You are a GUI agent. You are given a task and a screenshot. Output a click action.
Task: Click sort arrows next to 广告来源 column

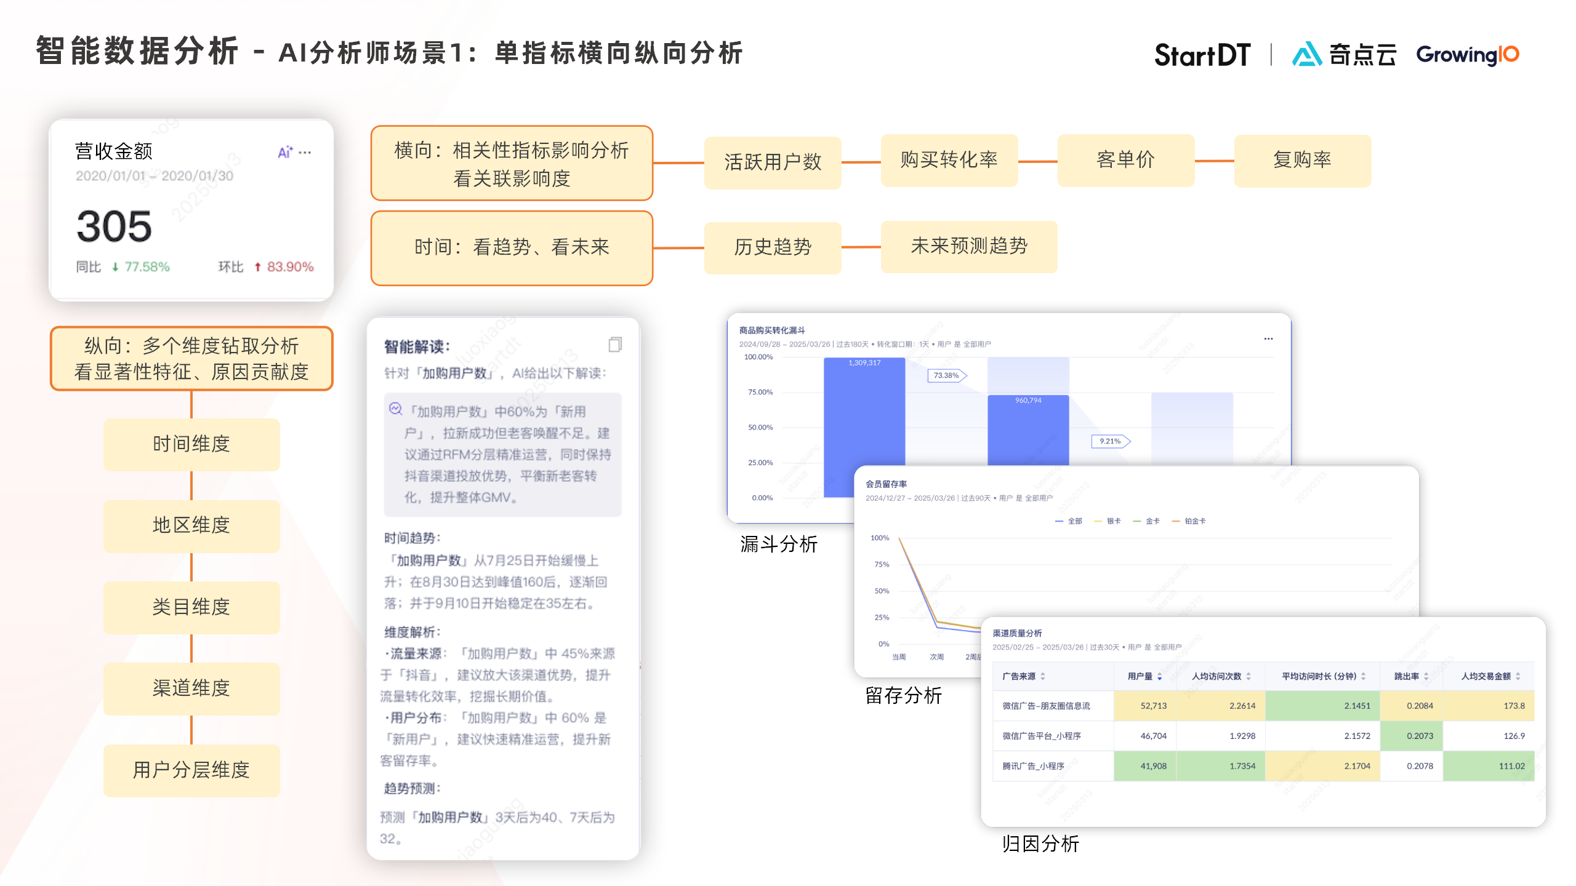coord(1043,676)
